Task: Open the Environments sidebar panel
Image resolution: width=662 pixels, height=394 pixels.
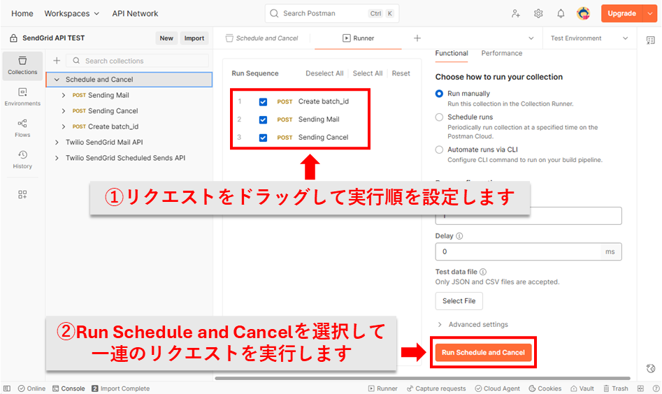Action: click(22, 96)
